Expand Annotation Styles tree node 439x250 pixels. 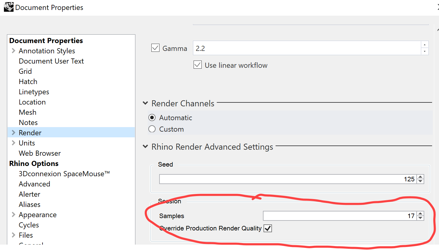[13, 51]
